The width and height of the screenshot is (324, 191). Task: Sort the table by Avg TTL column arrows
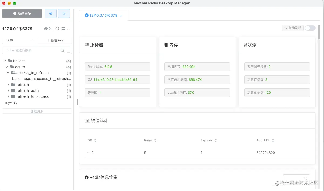pos(273,140)
